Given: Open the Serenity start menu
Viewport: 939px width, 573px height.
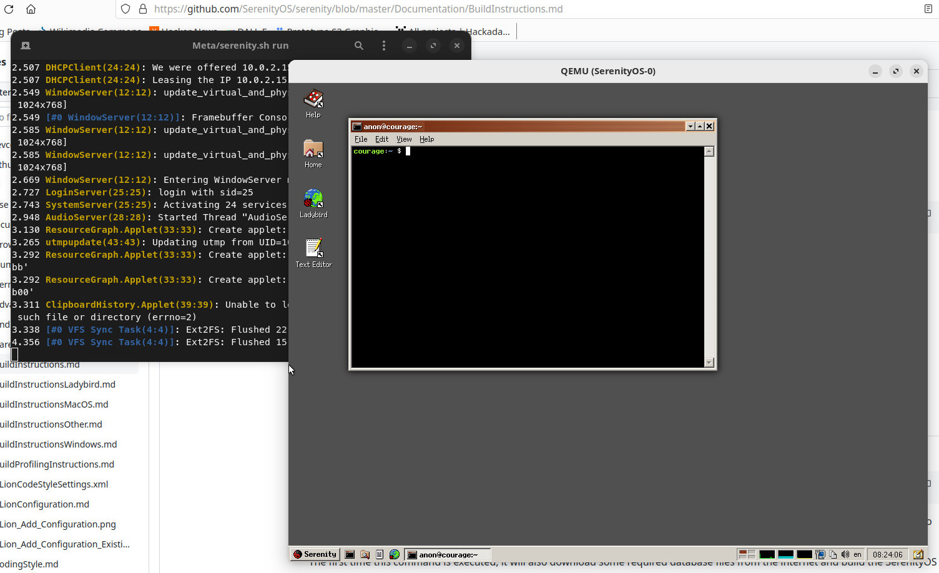Looking at the screenshot, I should pos(315,554).
